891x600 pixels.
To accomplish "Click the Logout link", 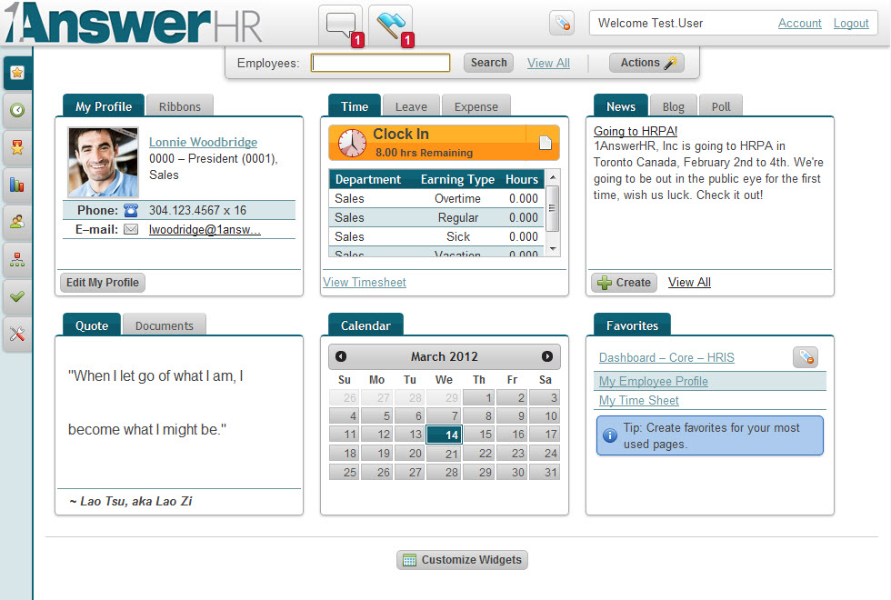I will (851, 24).
